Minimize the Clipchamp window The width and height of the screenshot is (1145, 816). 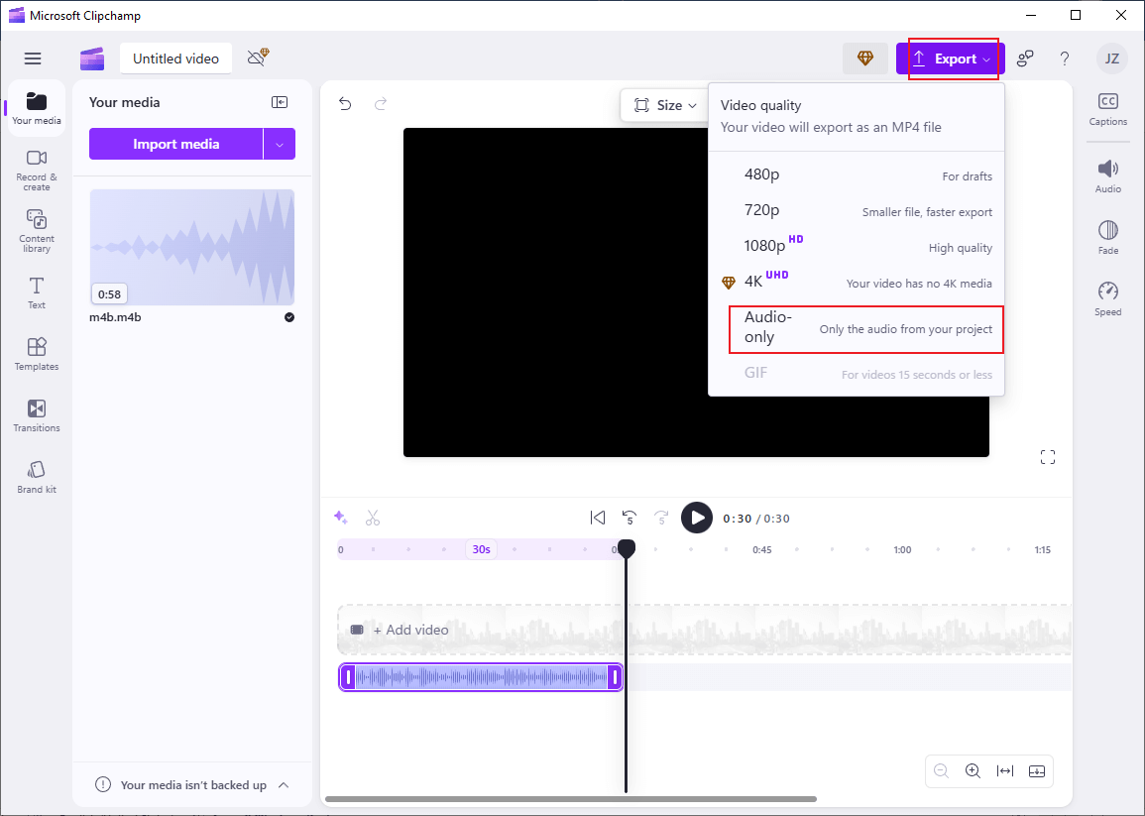coord(1030,15)
